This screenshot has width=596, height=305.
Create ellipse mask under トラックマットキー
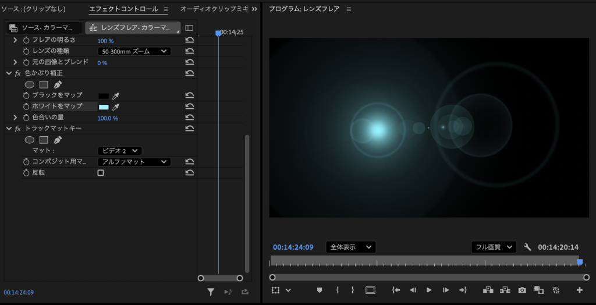[x=29, y=140]
